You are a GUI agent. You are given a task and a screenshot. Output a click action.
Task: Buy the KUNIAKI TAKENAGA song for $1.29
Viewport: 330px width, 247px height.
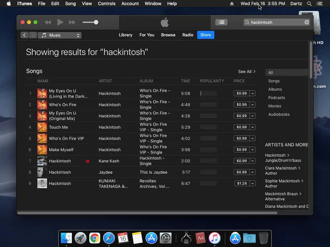[242, 183]
